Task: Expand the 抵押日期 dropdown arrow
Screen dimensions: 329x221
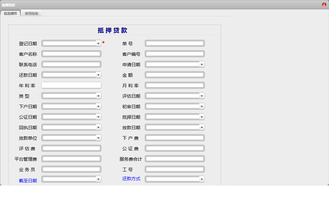Action: point(202,117)
